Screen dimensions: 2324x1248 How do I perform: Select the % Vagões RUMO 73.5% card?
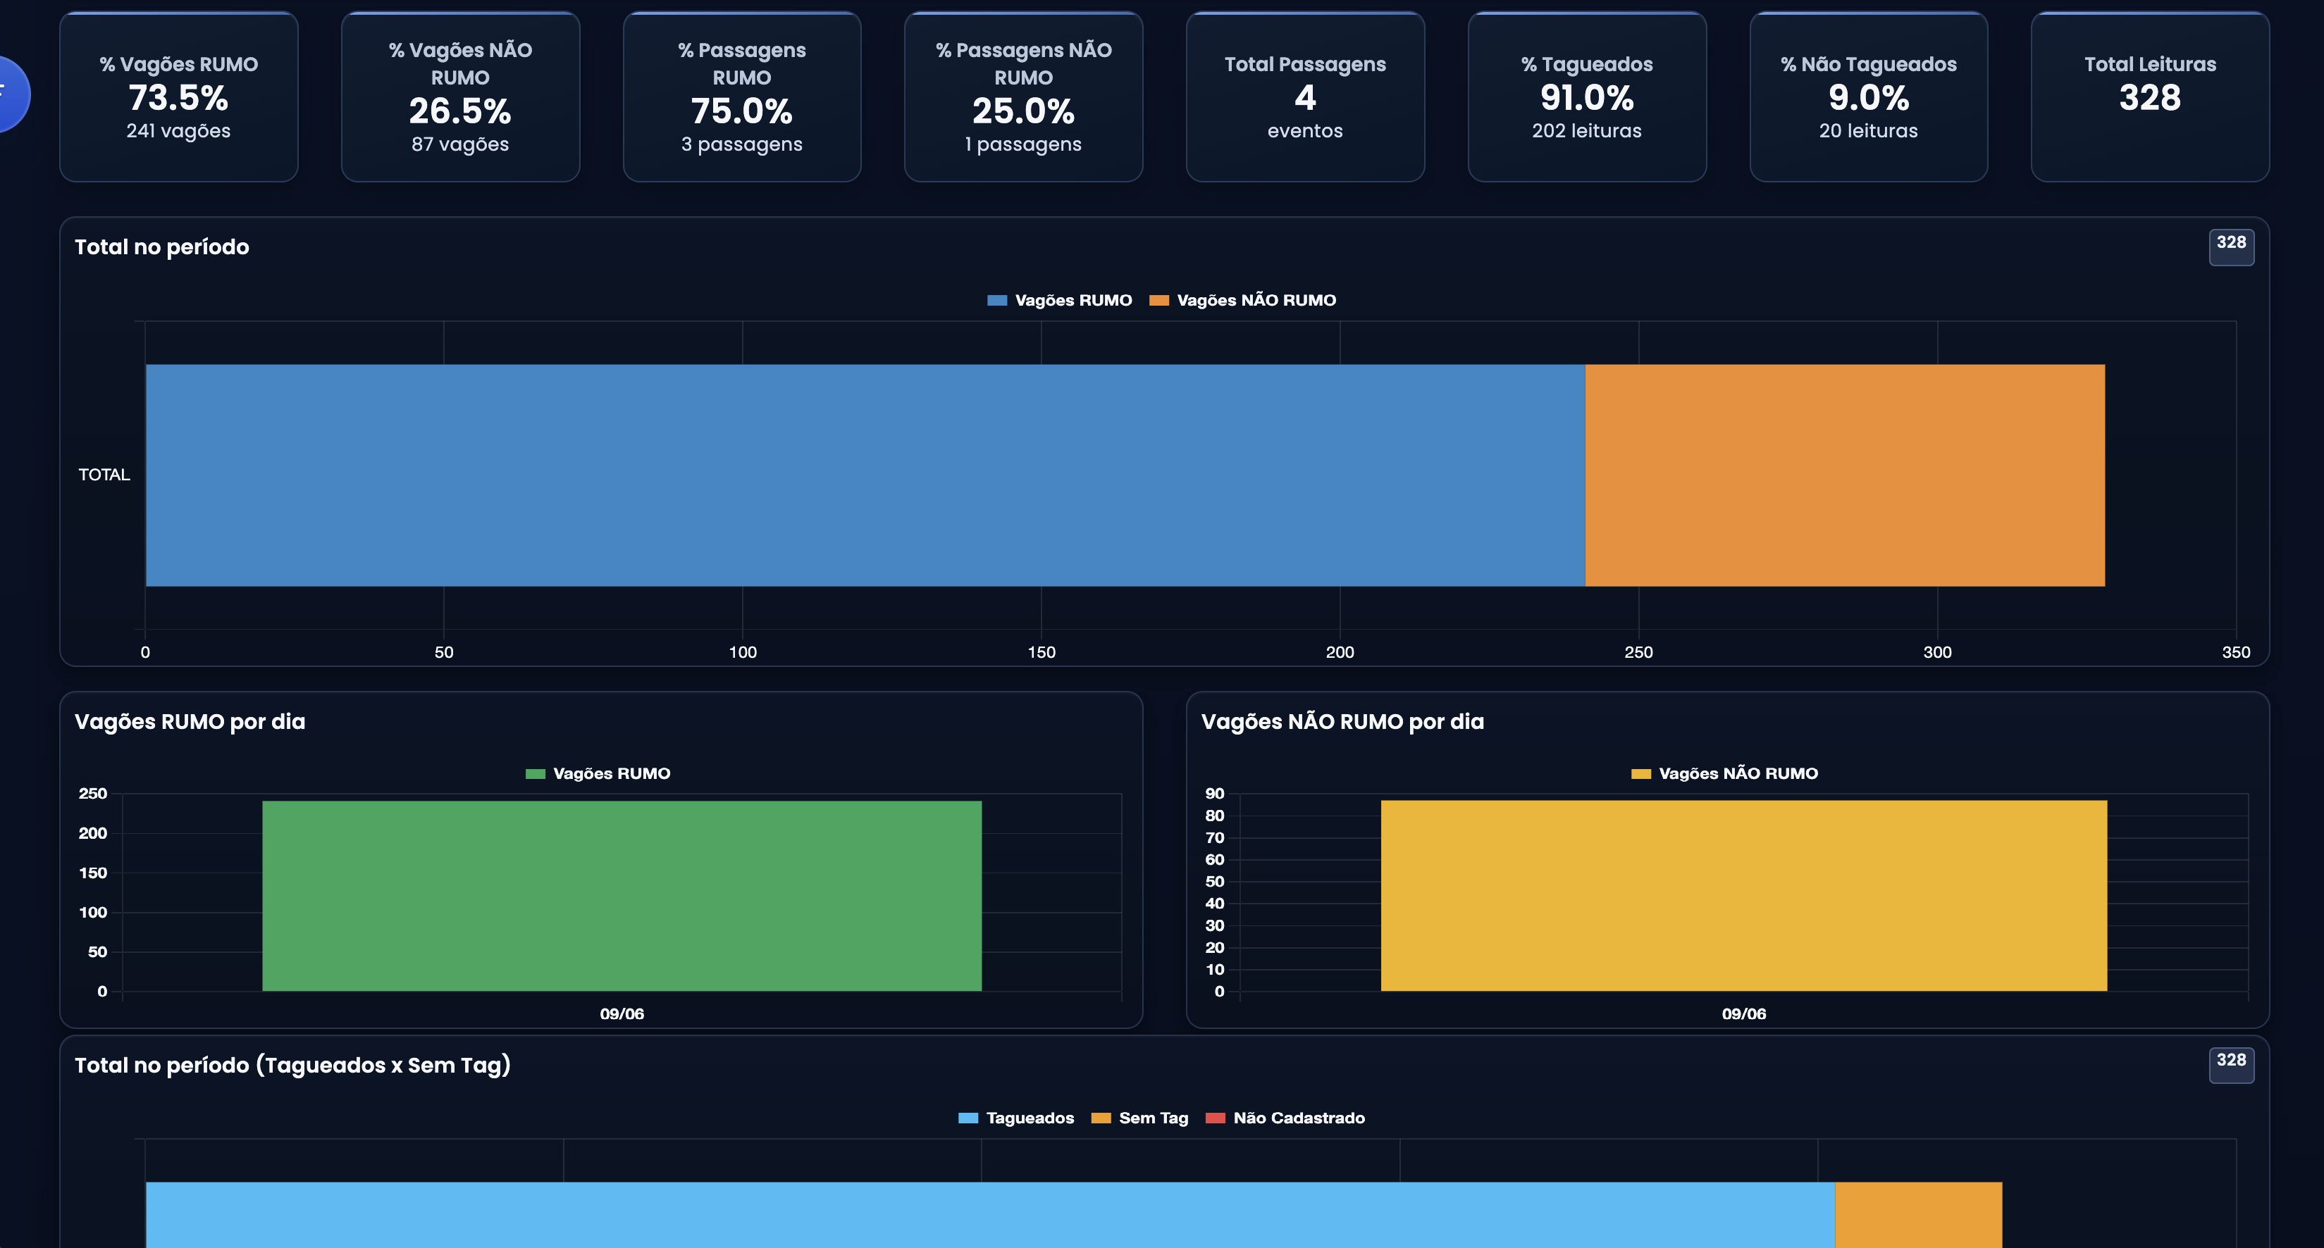178,96
